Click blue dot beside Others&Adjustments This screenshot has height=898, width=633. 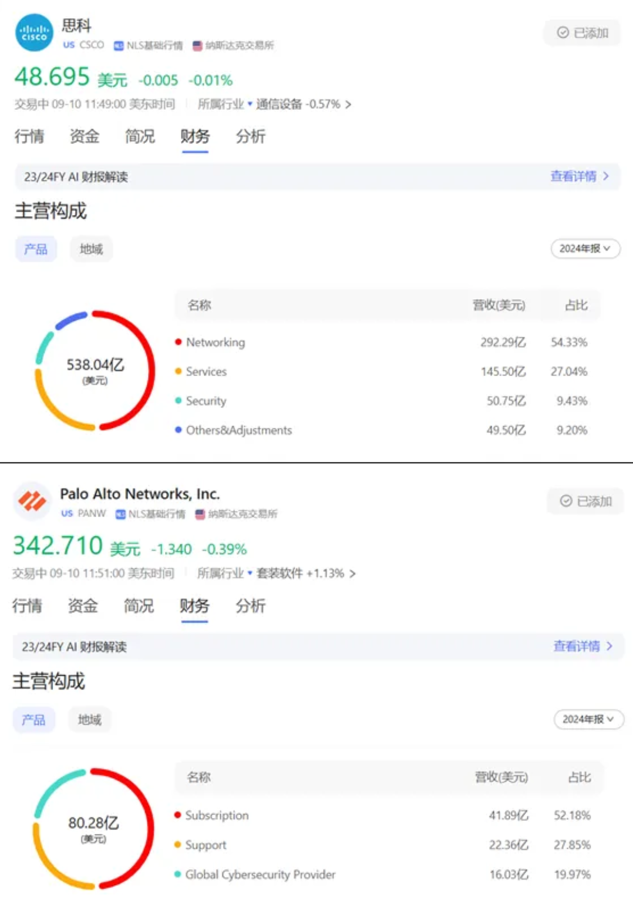pyautogui.click(x=178, y=430)
